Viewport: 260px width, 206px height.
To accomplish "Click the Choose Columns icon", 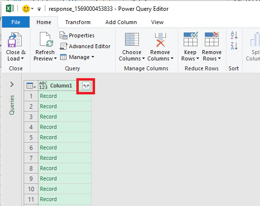I will (132, 39).
